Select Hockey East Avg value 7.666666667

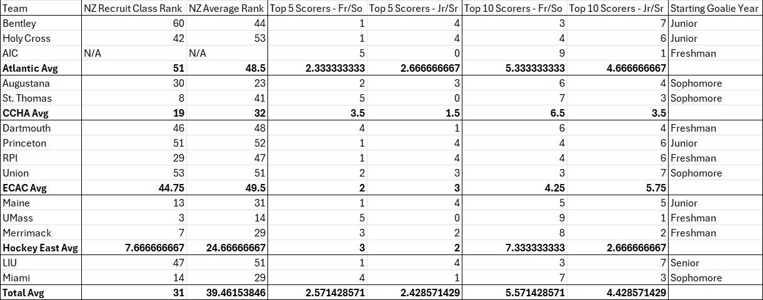[134, 248]
